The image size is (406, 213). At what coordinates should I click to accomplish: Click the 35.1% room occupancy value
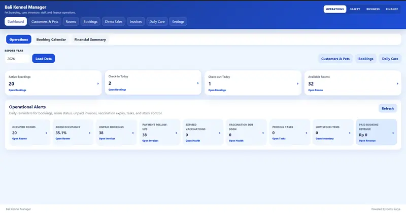click(x=61, y=133)
